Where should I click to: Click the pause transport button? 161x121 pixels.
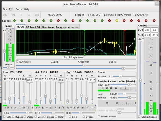(x=29, y=15)
